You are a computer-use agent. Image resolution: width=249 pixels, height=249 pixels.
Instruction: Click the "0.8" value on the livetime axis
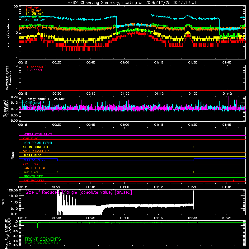click(x=15, y=231)
